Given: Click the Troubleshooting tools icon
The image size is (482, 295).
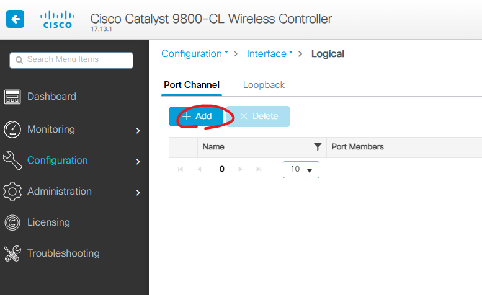Looking at the screenshot, I should point(12,253).
